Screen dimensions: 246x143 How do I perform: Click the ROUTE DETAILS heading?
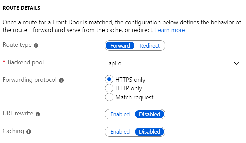[22, 7]
